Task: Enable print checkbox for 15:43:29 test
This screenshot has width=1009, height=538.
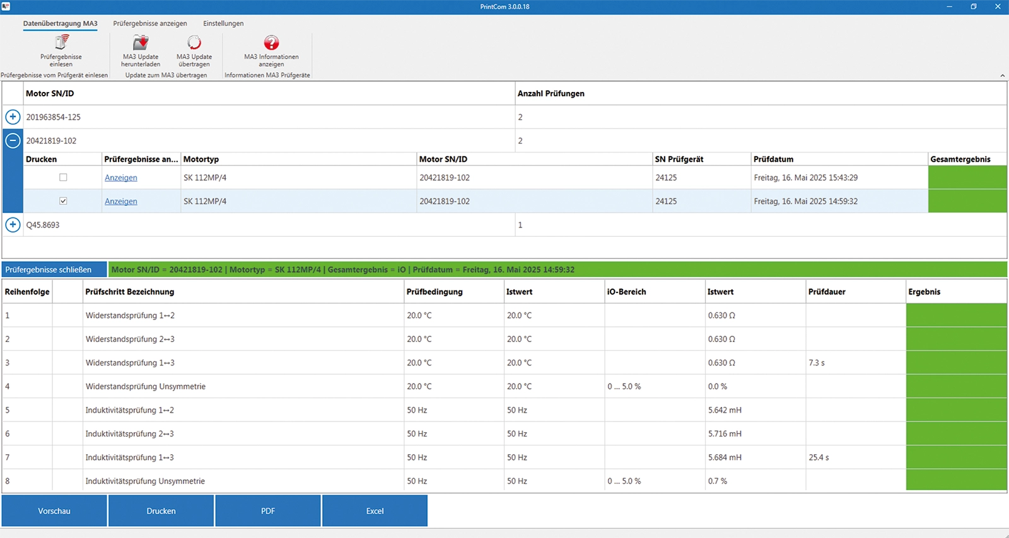Action: (x=63, y=178)
